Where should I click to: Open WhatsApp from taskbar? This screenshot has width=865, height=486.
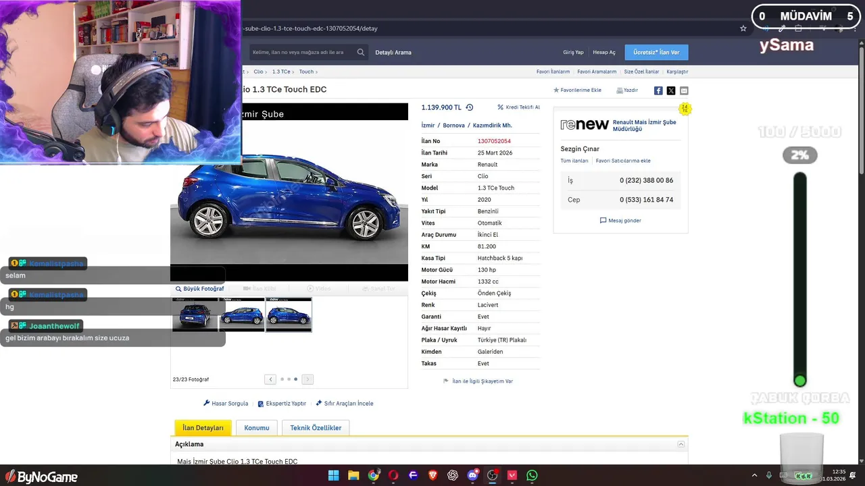coord(532,475)
